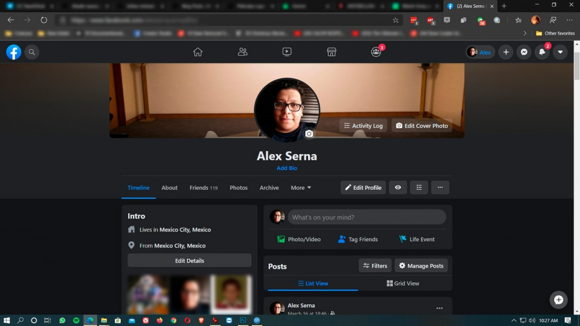Select List View for posts
The image size is (580, 326).
[x=313, y=283]
